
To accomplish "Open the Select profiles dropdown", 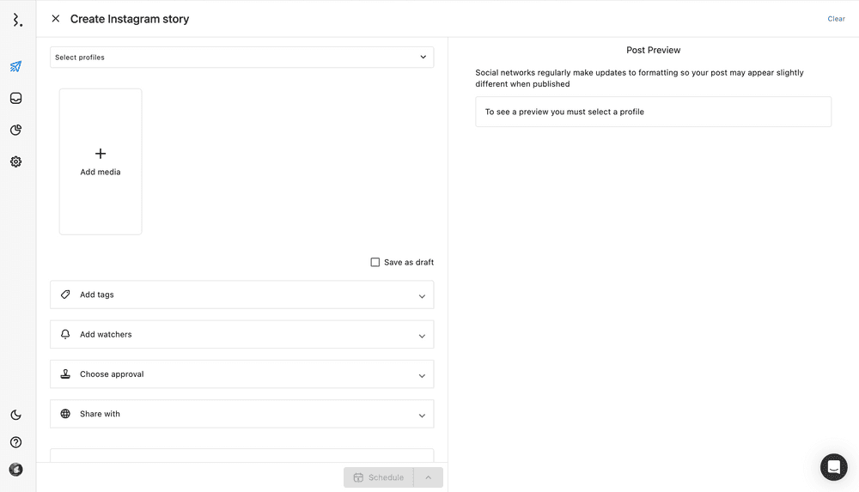I will point(241,58).
